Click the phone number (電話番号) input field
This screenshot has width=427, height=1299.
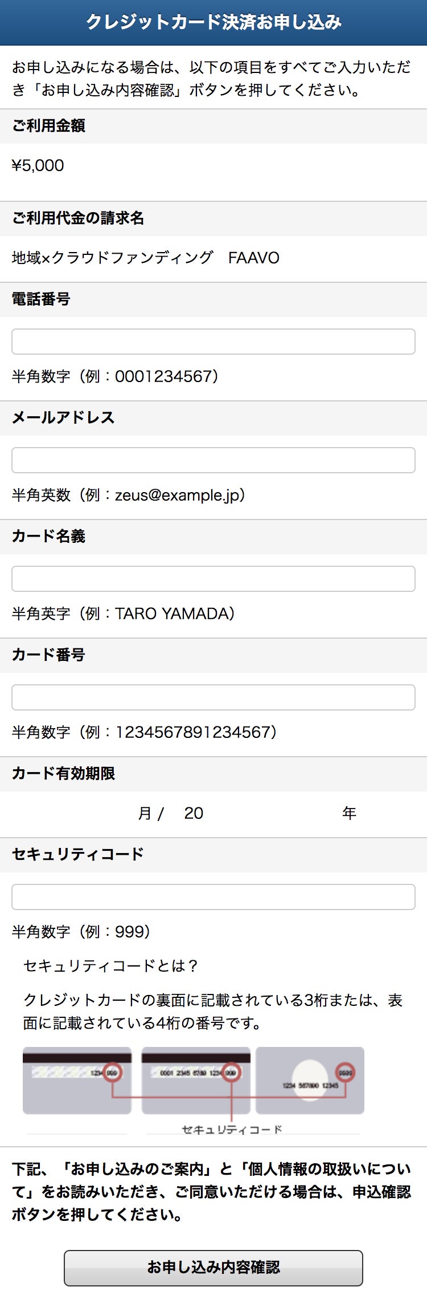tap(213, 342)
